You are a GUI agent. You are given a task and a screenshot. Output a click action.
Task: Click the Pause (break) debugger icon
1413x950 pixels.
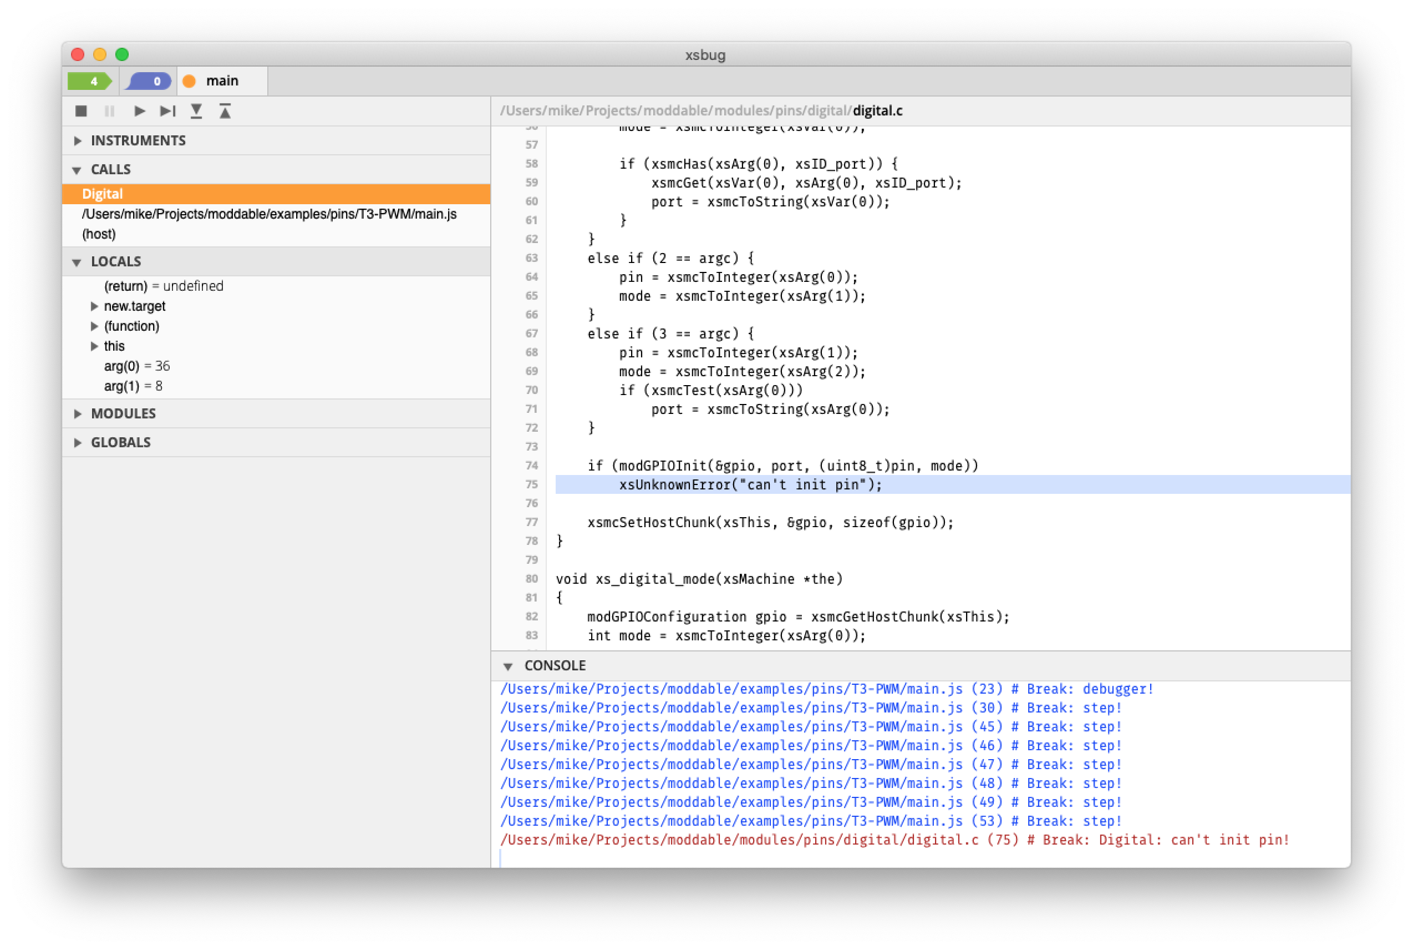click(110, 111)
